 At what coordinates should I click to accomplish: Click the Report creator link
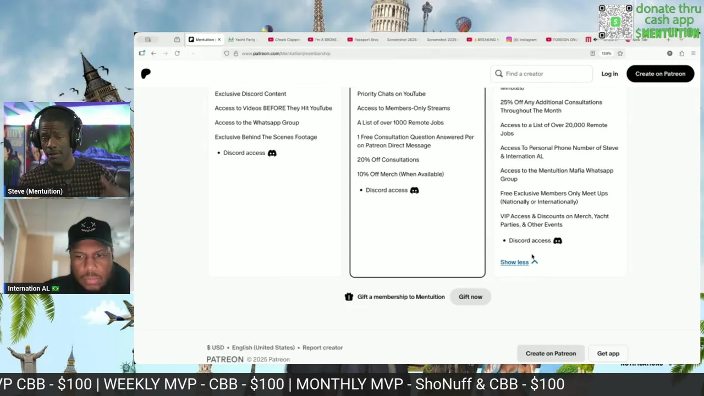pos(323,348)
